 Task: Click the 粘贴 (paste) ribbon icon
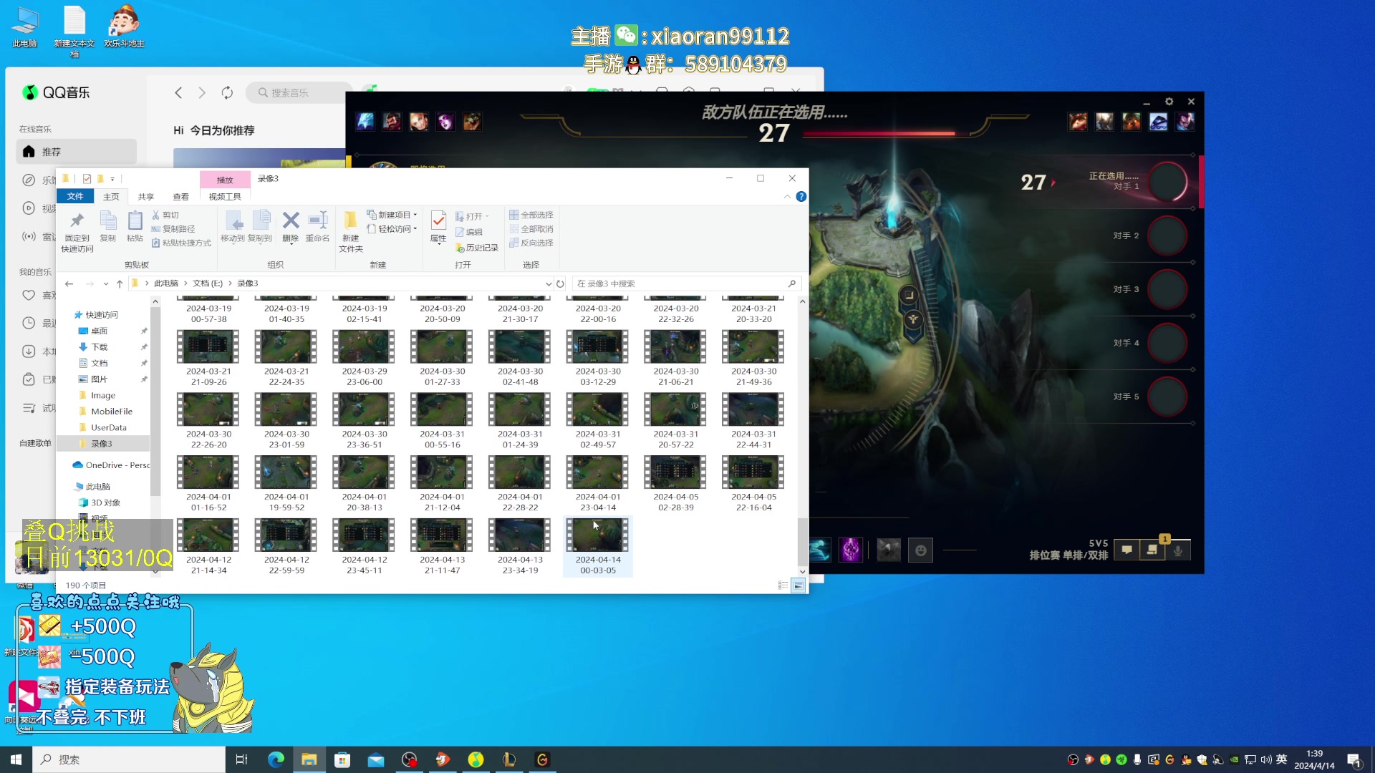click(x=135, y=226)
